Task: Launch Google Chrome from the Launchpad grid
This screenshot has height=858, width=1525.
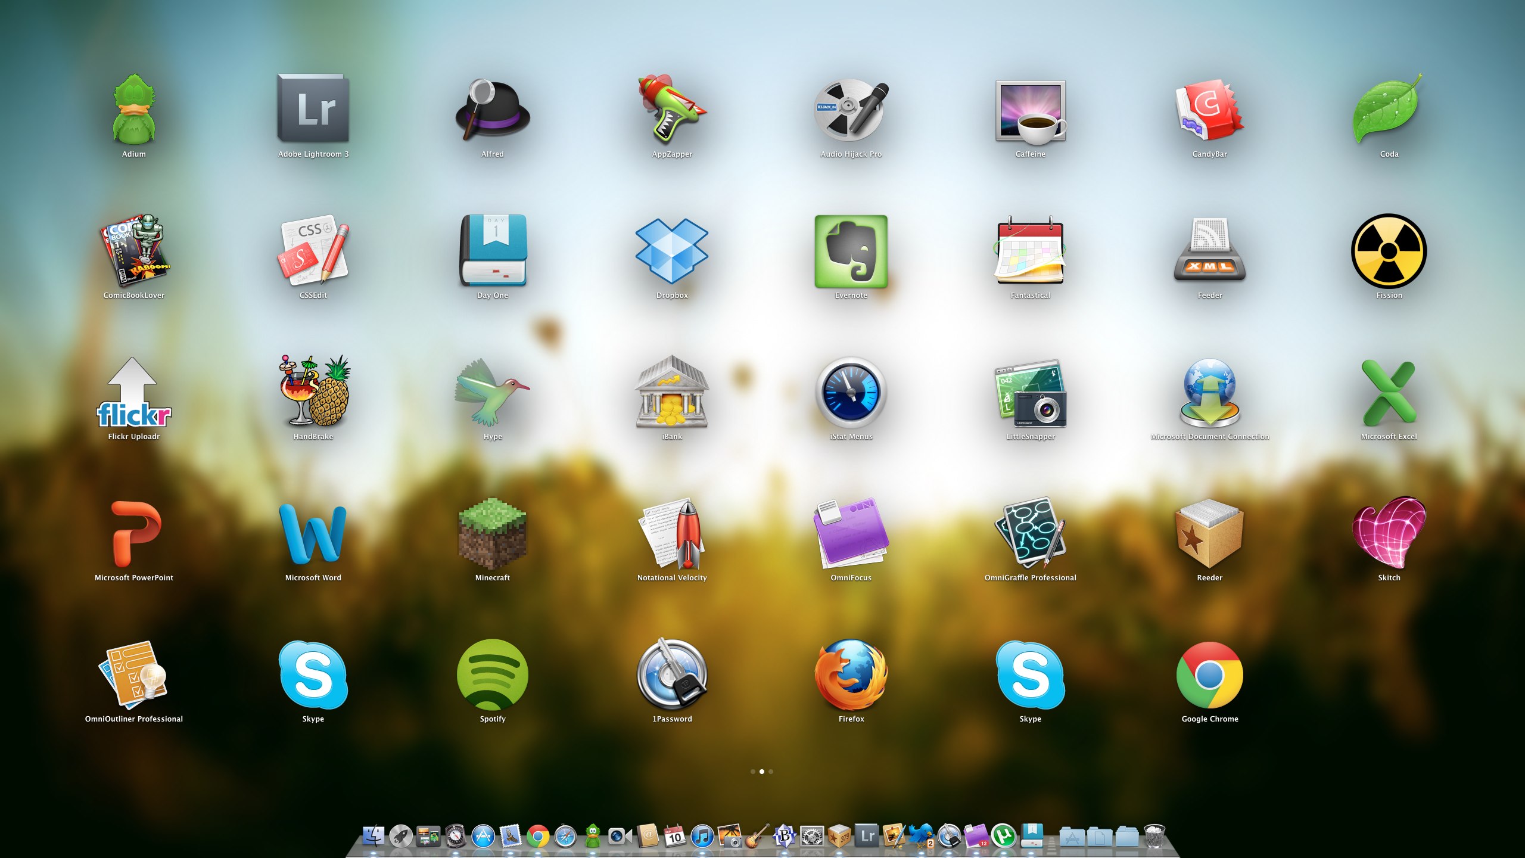Action: point(1210,674)
